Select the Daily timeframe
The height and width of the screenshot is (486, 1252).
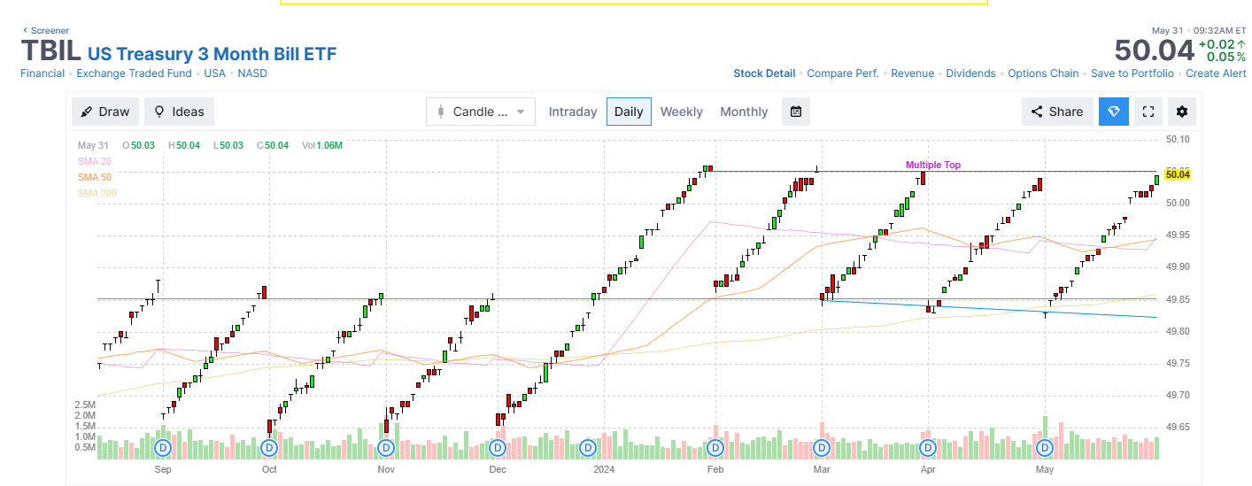tap(629, 112)
